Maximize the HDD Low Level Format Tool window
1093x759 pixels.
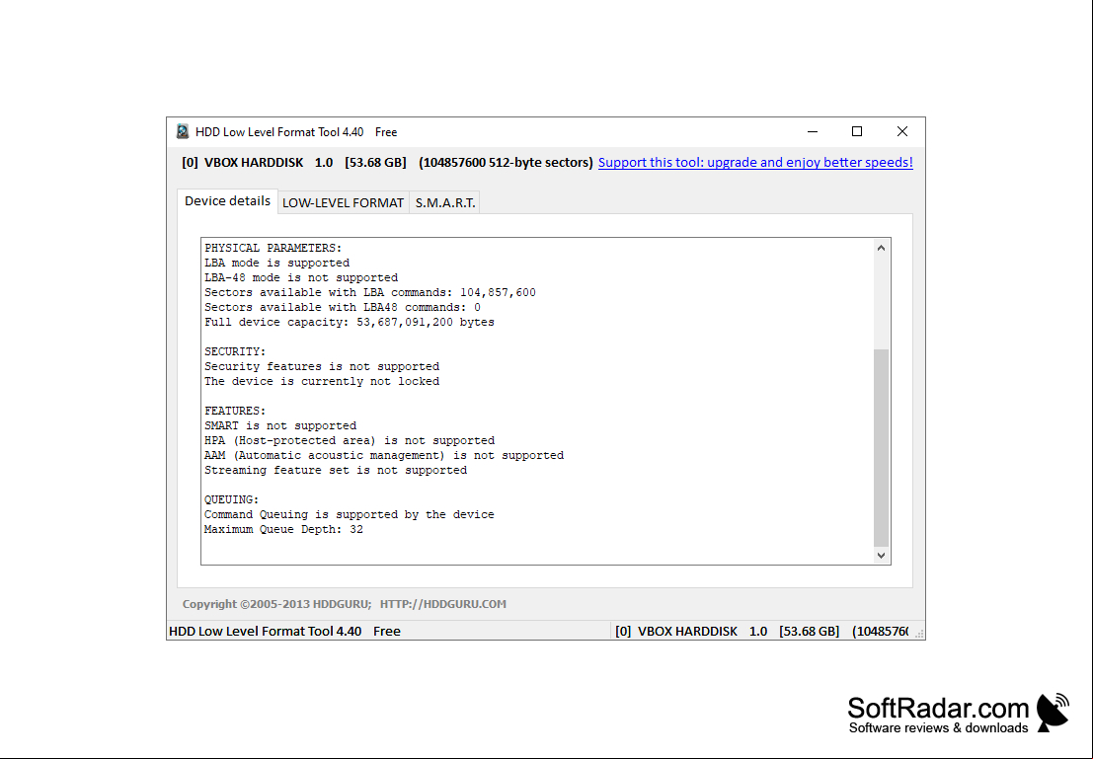point(857,131)
